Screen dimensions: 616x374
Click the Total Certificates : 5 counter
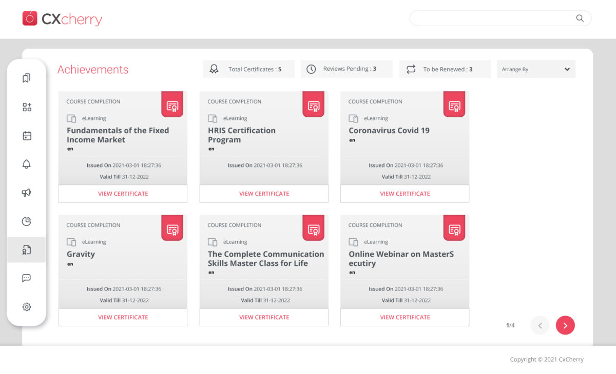coord(249,69)
